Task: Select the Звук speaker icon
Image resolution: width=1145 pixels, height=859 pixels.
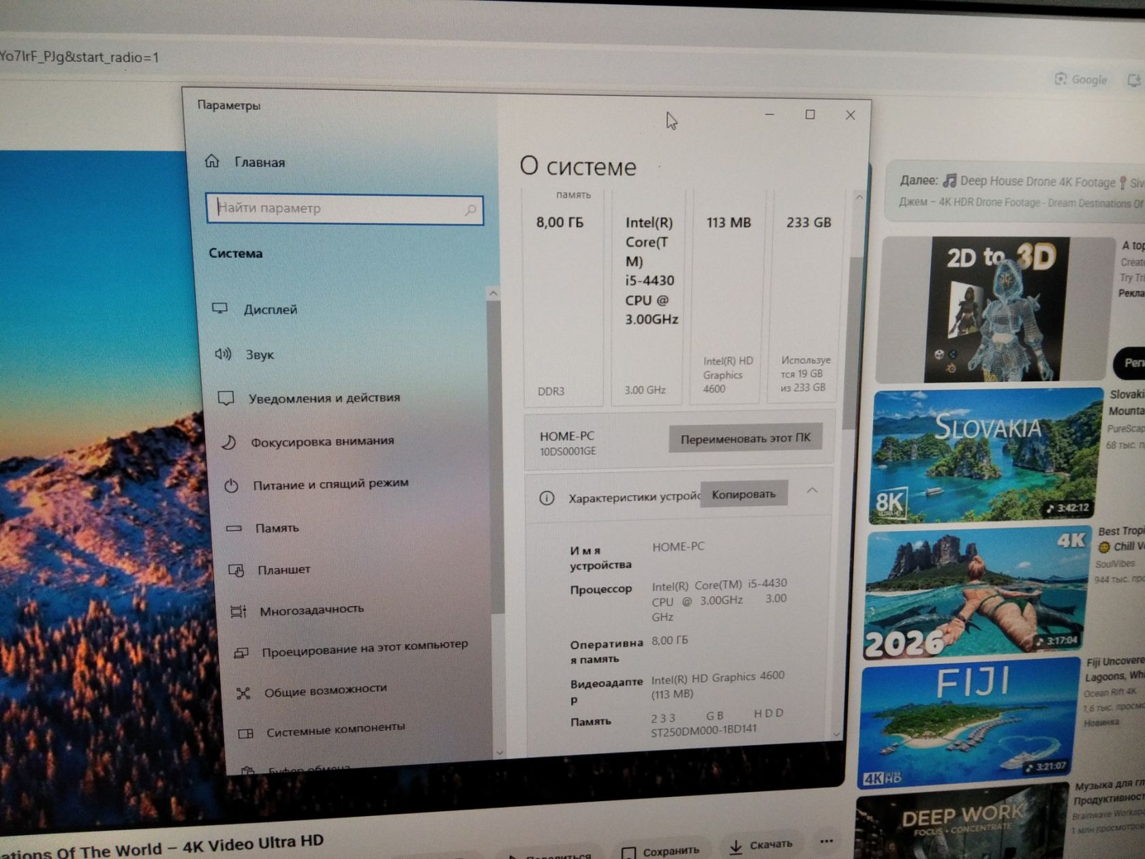Action: pyautogui.click(x=223, y=354)
